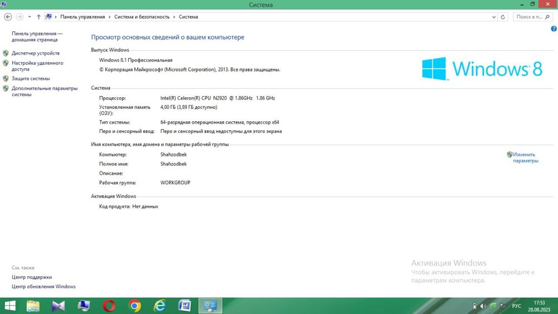Go up one level with the Up arrow
Image resolution: width=558 pixels, height=314 pixels.
click(39, 17)
